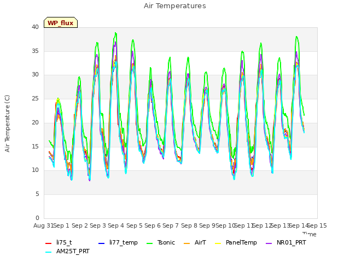Click the 0 y-axis tick label
The height and width of the screenshot is (262, 350).
(37, 218)
